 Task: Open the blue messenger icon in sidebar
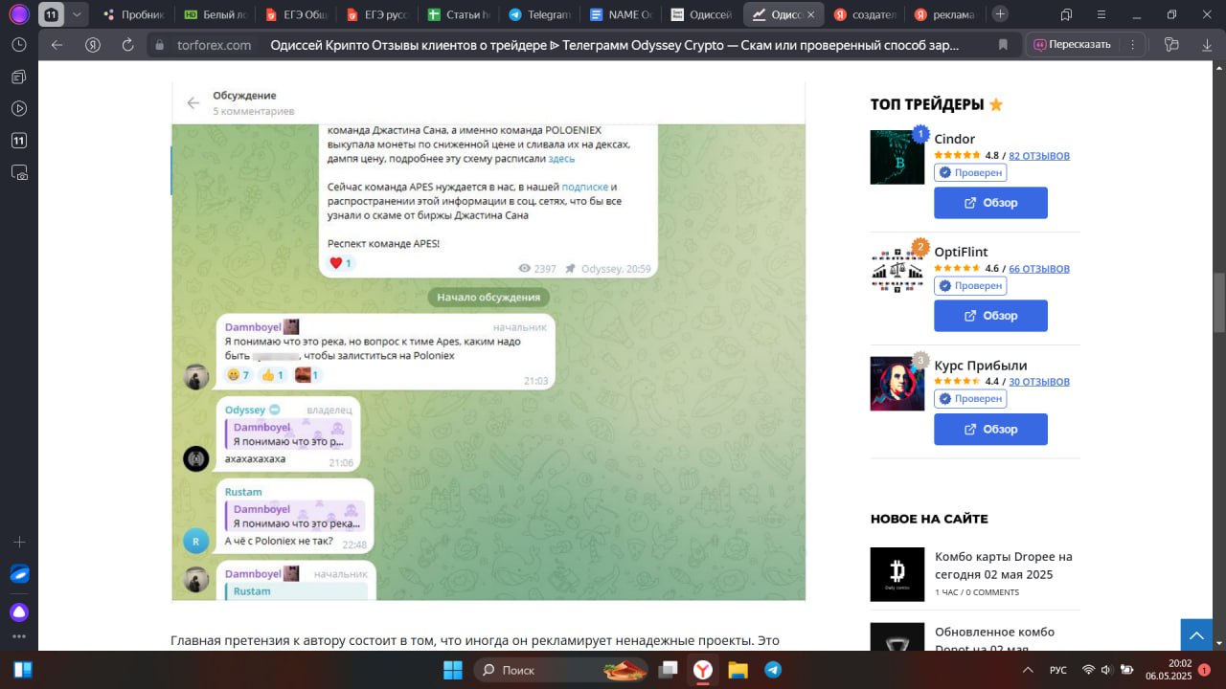19,574
